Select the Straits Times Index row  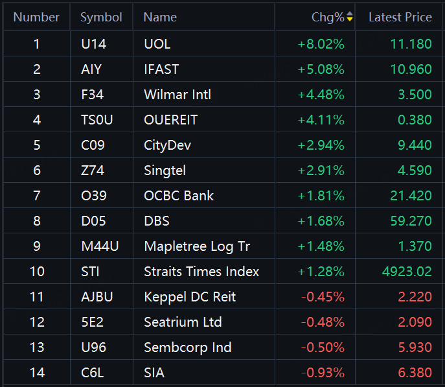pos(201,272)
